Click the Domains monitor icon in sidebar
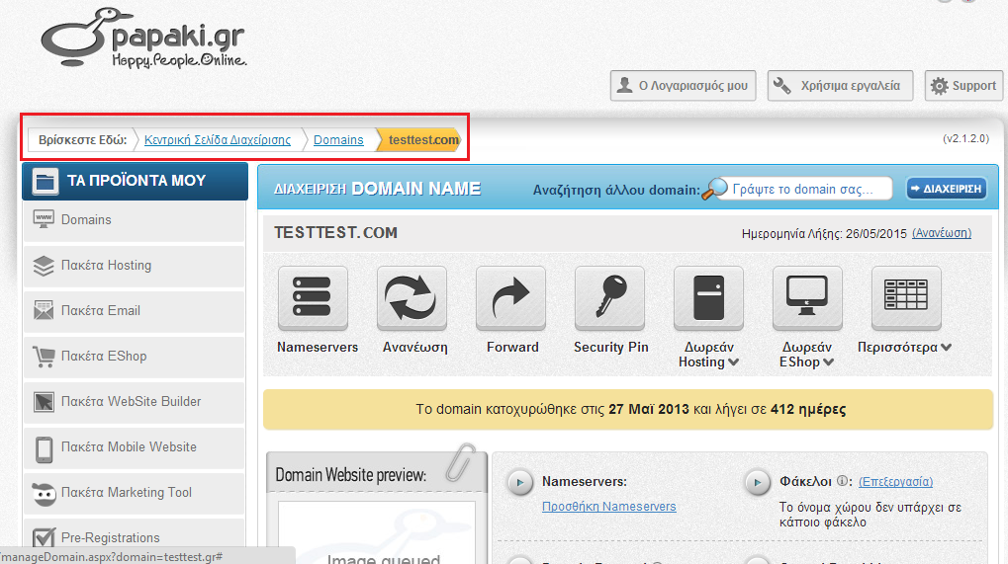This screenshot has height=564, width=1008. 44,219
